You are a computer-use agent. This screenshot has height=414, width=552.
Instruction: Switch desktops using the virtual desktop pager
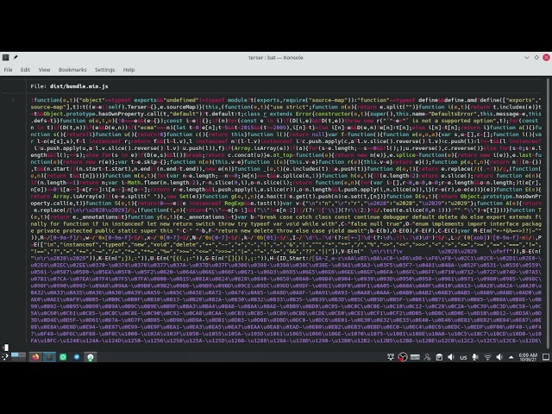(x=18, y=356)
